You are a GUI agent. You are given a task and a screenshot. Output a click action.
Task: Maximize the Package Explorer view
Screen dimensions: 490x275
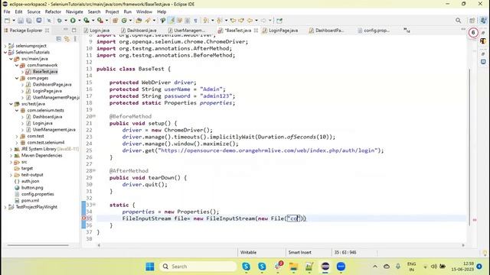(74, 30)
